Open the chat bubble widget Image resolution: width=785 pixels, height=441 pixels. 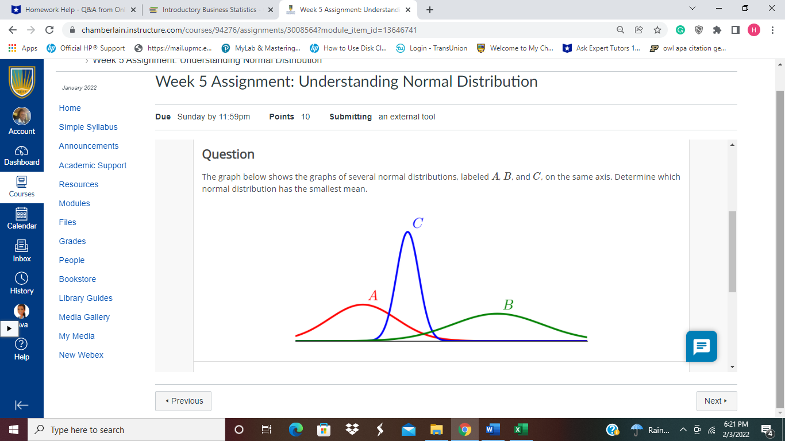point(701,346)
